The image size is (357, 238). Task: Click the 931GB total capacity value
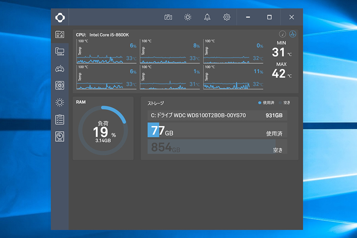pos(274,115)
